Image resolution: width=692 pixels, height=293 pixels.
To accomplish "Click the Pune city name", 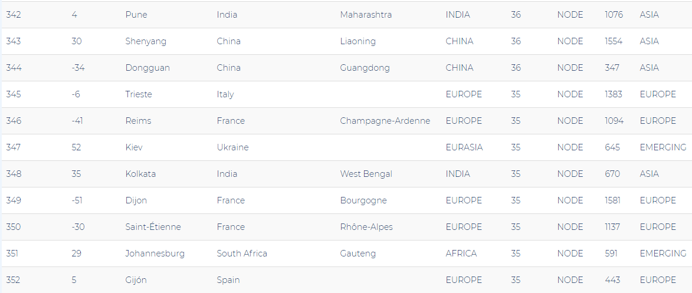I will 136,15.
